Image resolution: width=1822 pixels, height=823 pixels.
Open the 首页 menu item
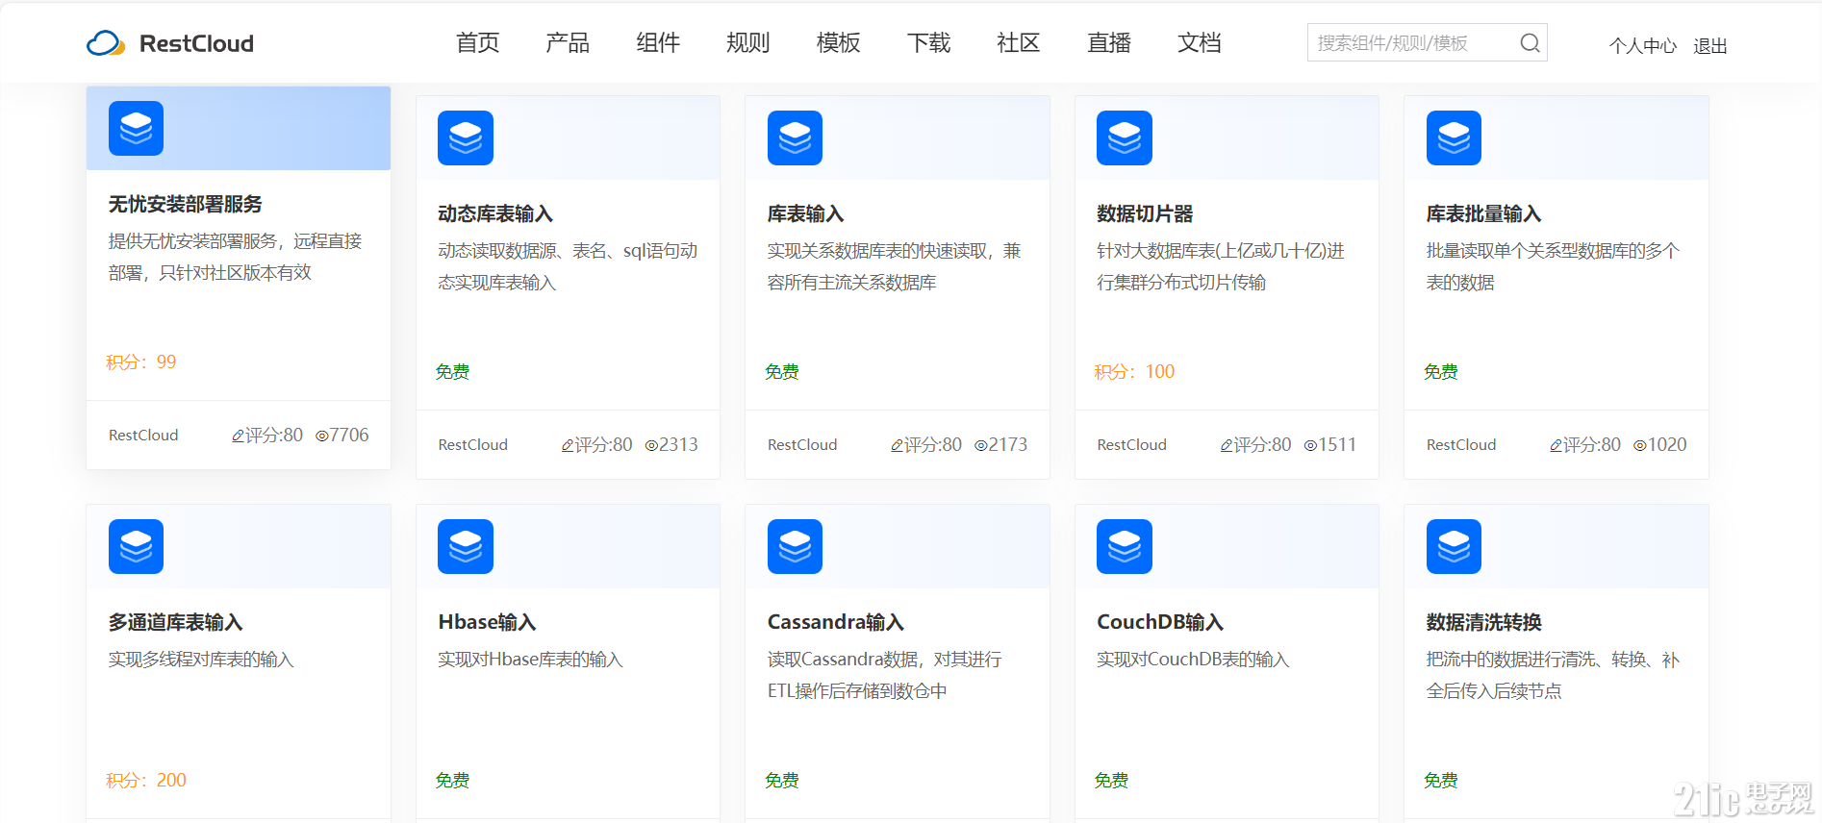(478, 43)
